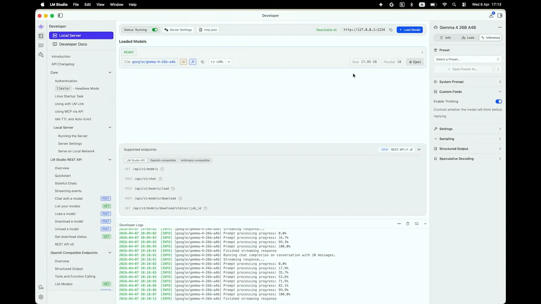541x304 pixels.
Task: Open the Discover model search icon in the left rail
Action: click(x=41, y=54)
